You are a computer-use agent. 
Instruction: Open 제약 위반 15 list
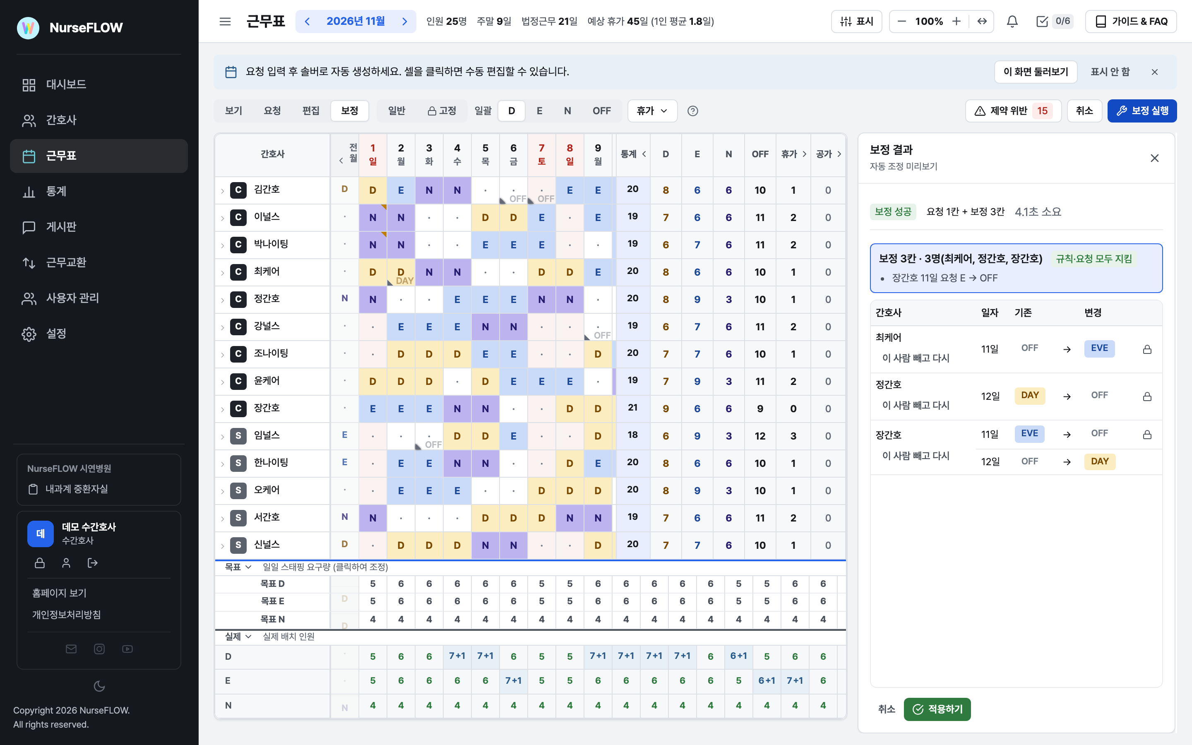coord(1013,111)
